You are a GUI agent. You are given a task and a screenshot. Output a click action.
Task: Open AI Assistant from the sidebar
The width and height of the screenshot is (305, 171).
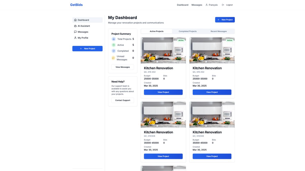pos(87,26)
